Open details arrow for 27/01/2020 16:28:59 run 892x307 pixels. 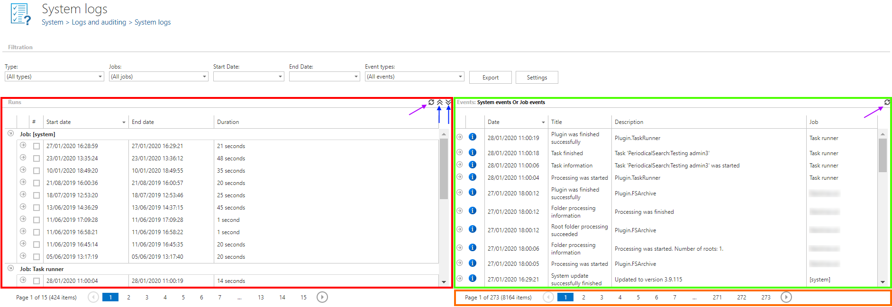(x=23, y=145)
